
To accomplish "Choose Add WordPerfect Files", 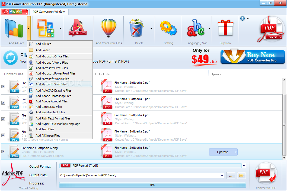I will point(60,112).
